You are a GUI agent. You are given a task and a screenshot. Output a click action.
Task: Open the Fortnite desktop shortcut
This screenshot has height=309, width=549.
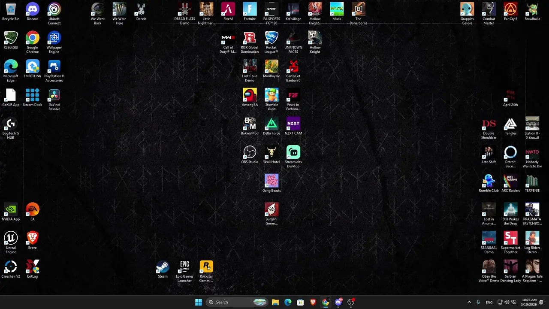pyautogui.click(x=250, y=12)
